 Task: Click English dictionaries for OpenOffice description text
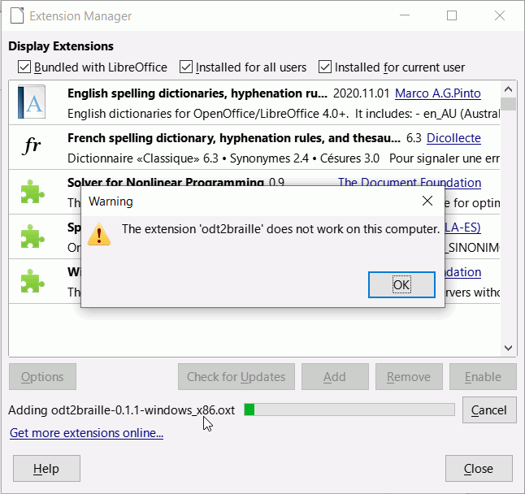click(284, 114)
